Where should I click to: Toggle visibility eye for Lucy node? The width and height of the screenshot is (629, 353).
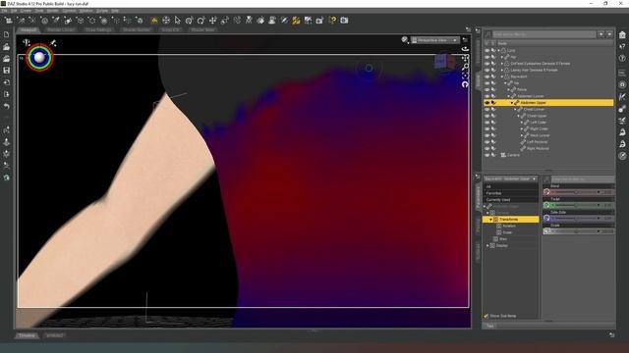coord(487,50)
